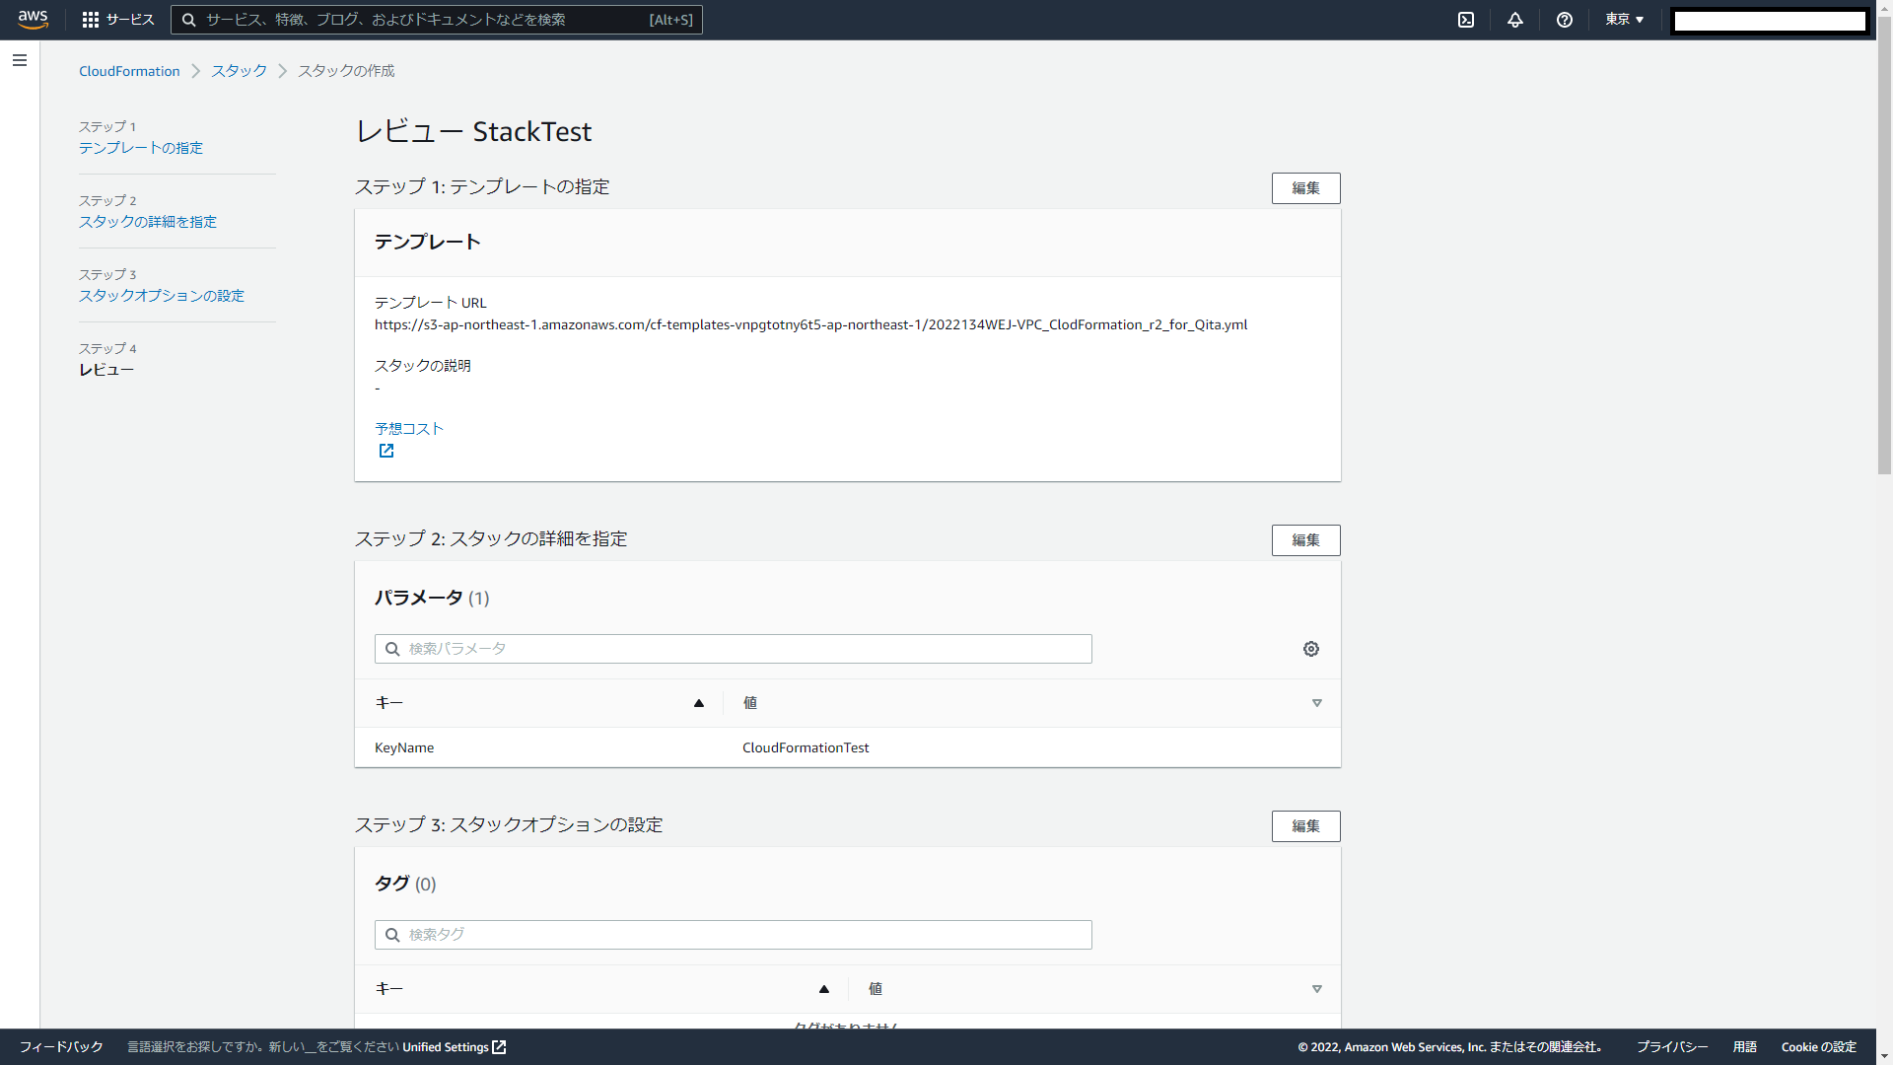Viewport: 1893px width, 1065px height.
Task: Go to step 1 template specification
Action: [x=141, y=148]
